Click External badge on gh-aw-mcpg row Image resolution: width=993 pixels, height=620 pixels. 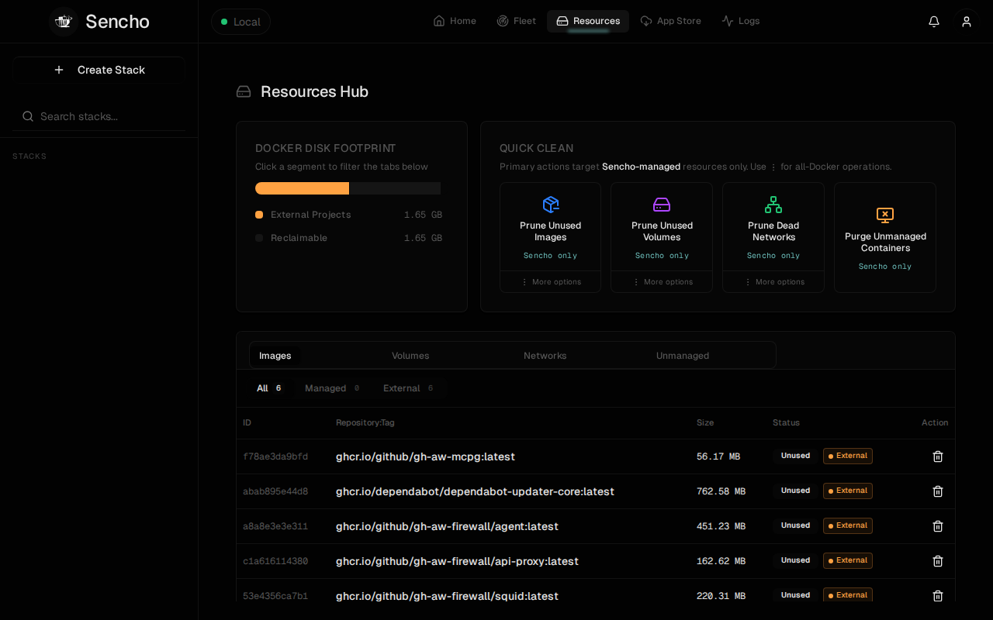coord(848,456)
